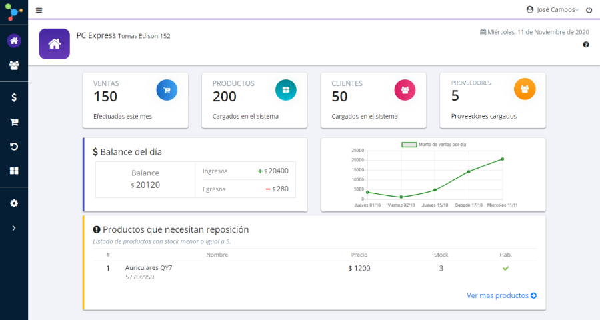Open the settings gear in sidebar
This screenshot has height=320, width=600.
[14, 203]
